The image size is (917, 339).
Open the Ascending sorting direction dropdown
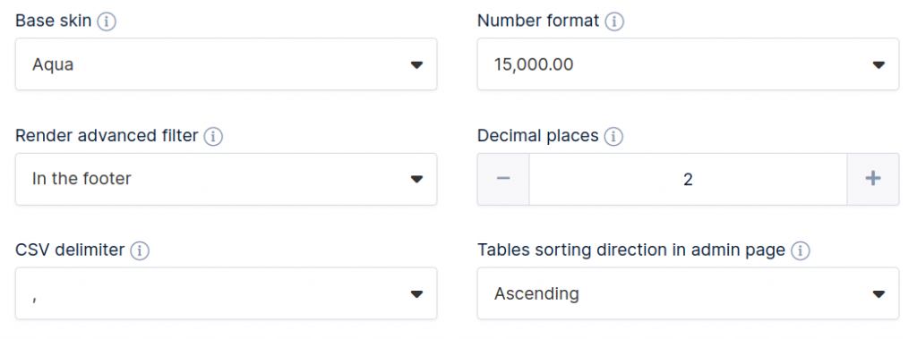point(688,293)
